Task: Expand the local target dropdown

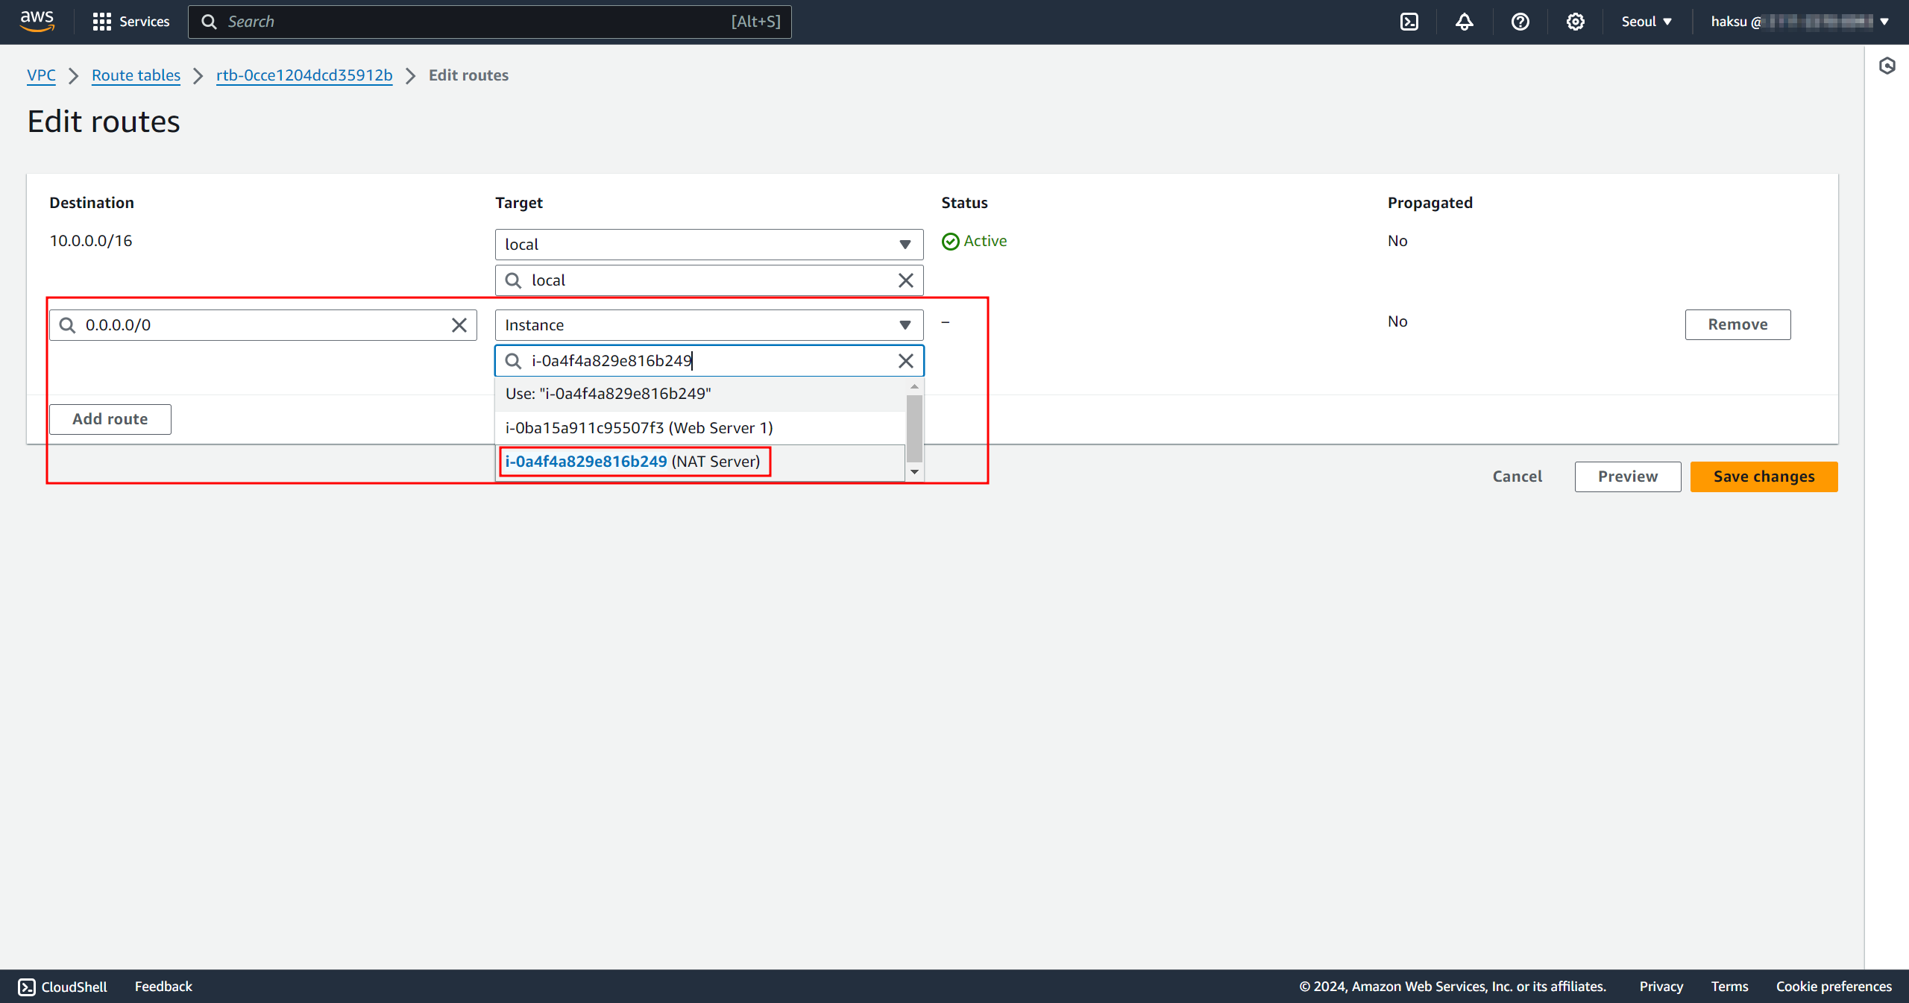Action: point(708,245)
